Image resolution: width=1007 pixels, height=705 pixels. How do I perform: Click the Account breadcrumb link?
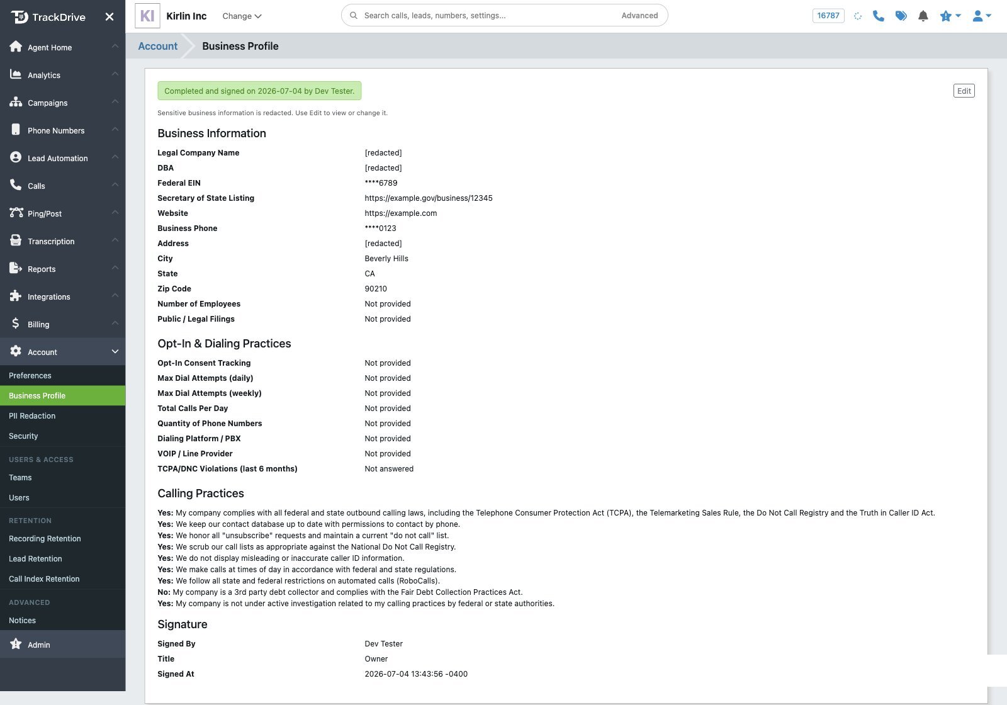click(157, 46)
